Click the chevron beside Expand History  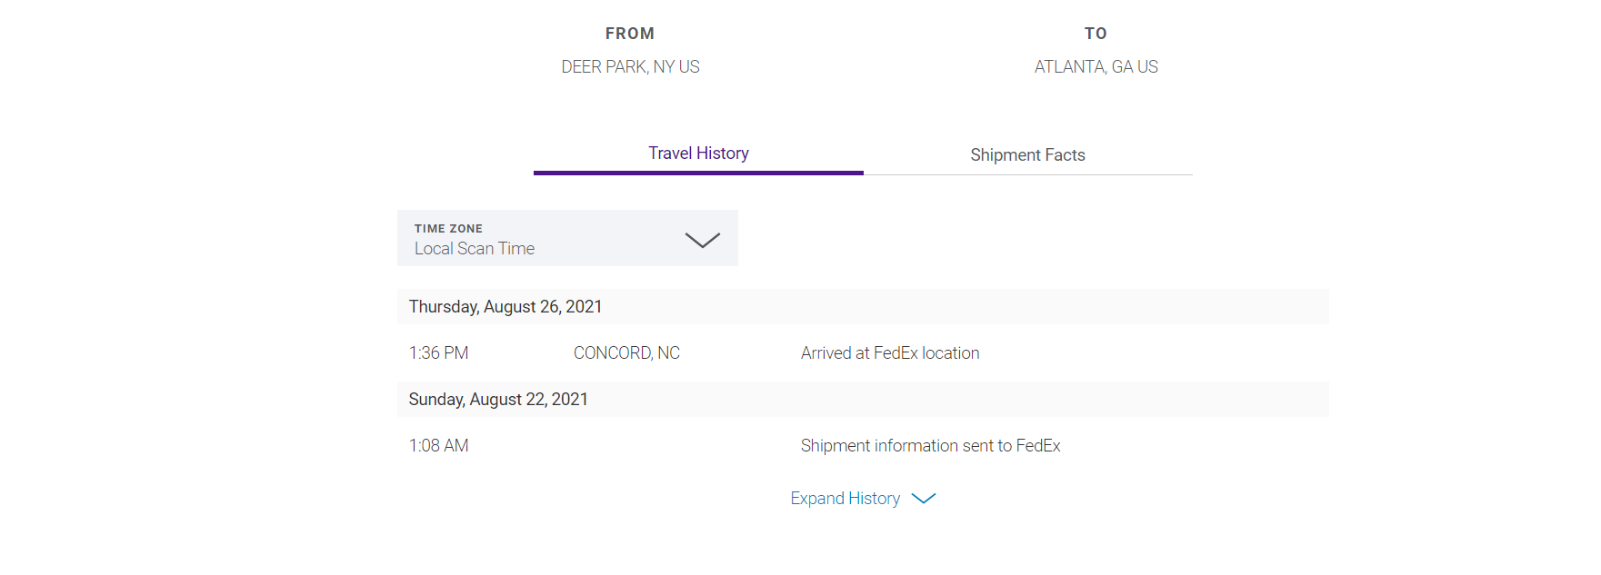(923, 499)
